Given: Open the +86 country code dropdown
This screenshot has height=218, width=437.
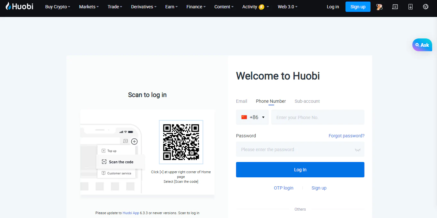Looking at the screenshot, I should pos(252,117).
